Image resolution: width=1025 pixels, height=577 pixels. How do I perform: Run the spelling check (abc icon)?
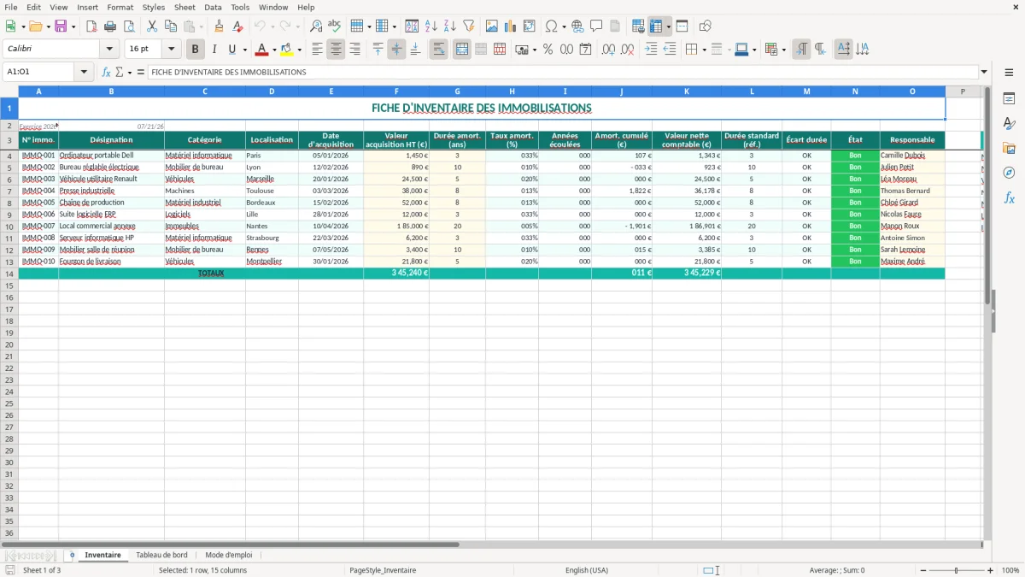[335, 26]
